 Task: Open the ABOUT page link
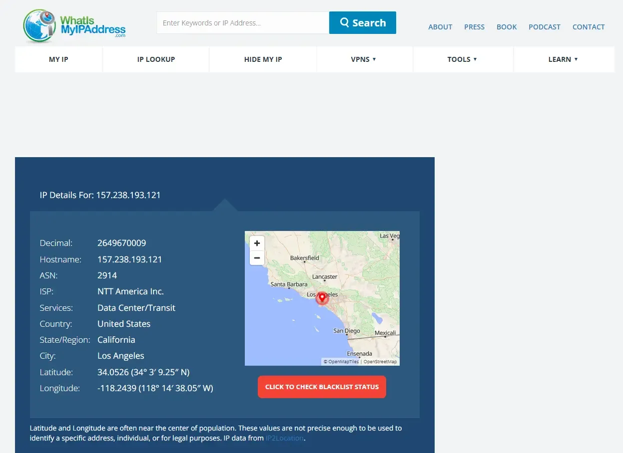[440, 27]
